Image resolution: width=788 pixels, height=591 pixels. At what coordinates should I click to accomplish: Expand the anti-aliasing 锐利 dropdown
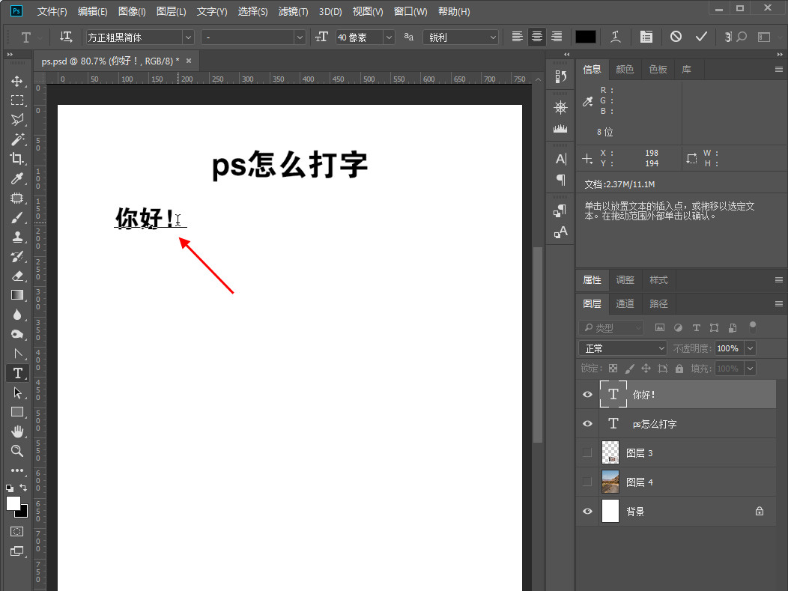(461, 37)
